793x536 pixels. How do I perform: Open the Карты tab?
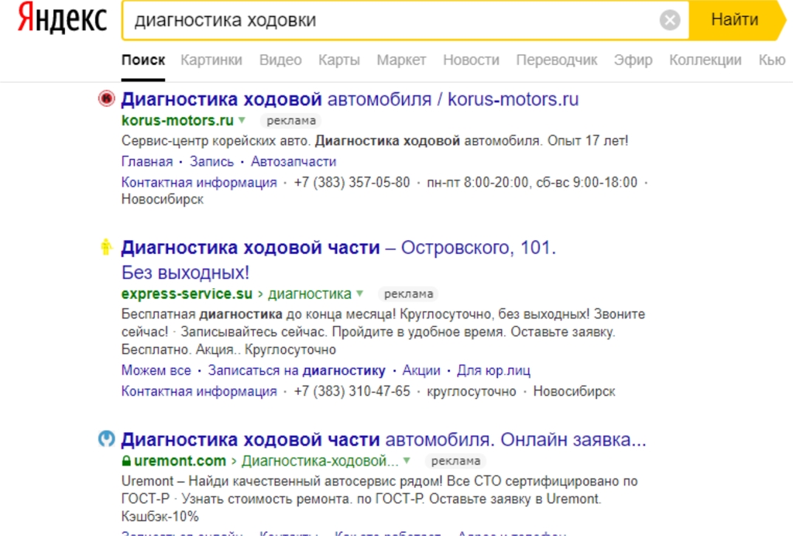point(339,60)
